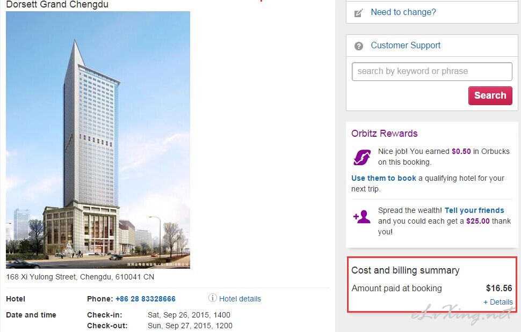Click the red Search button
Screen dimensions: 521x332
coord(490,95)
